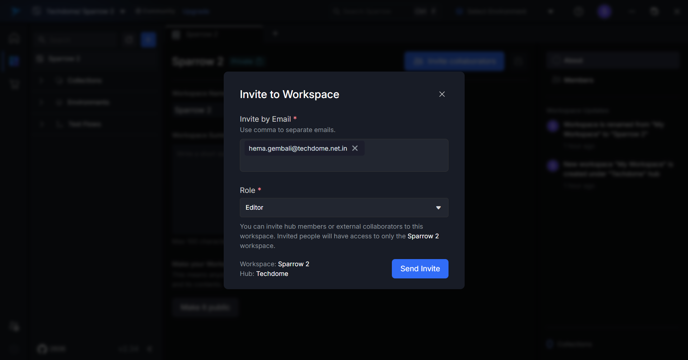Click the search icon in the workspace sidebar
This screenshot has width=688, height=360.
click(42, 39)
